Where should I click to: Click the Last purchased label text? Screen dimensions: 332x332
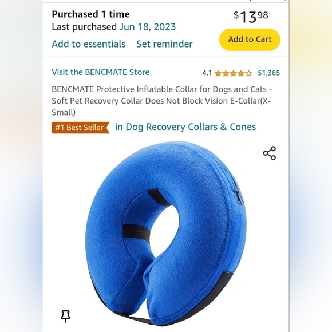point(84,27)
